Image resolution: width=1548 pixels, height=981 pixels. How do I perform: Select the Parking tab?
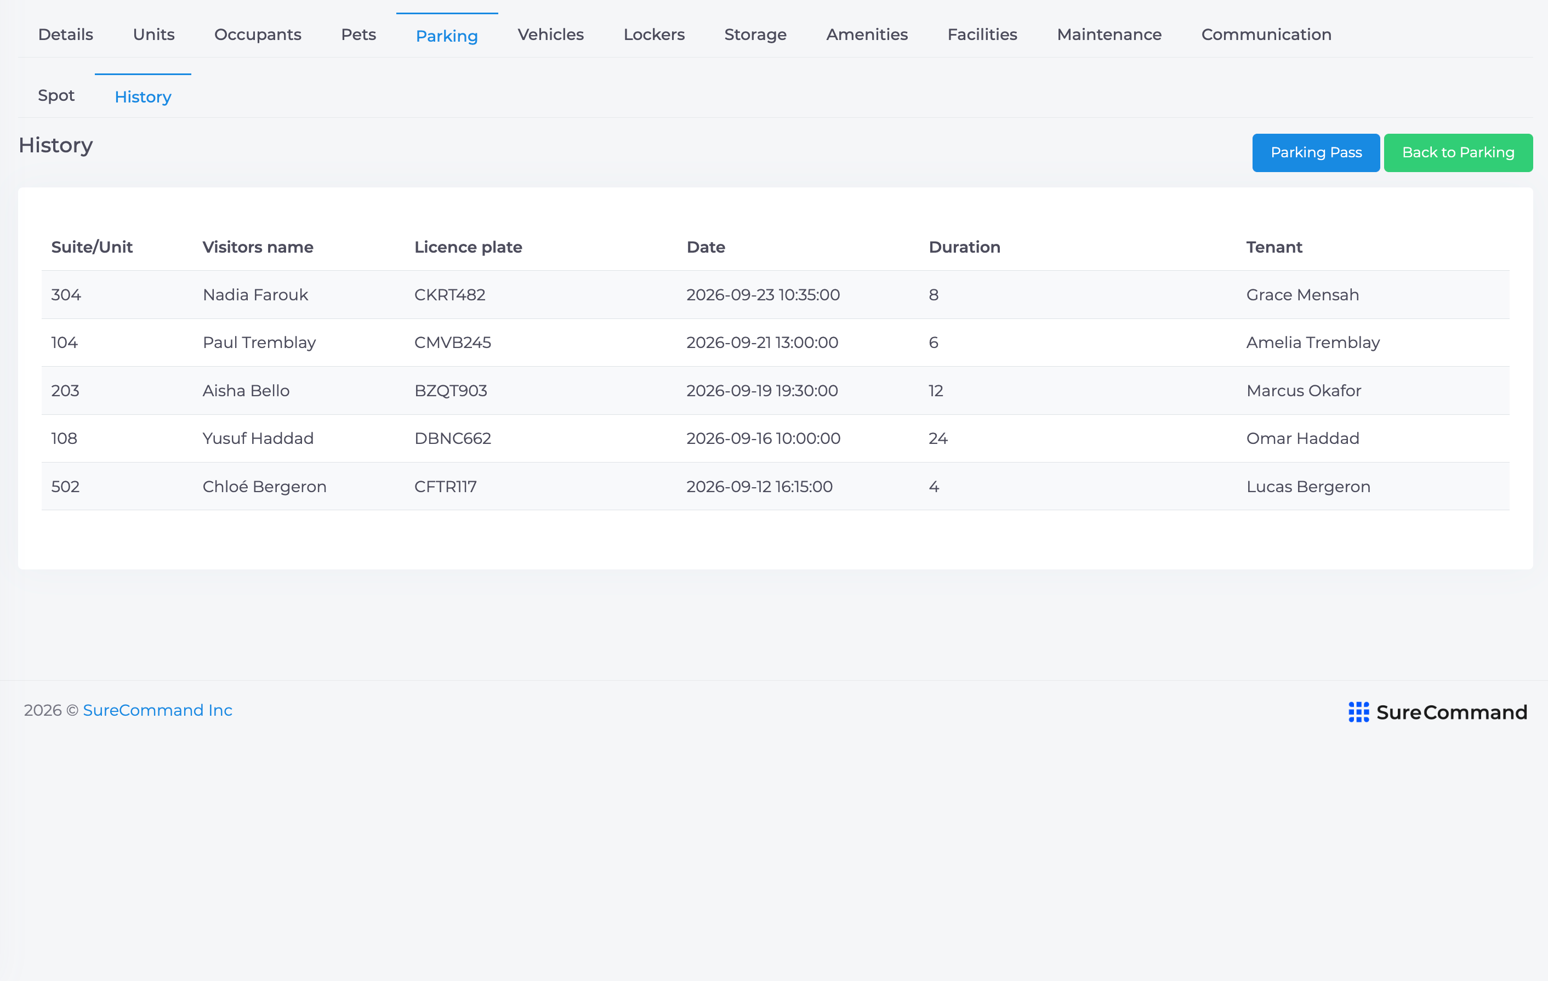(x=447, y=36)
